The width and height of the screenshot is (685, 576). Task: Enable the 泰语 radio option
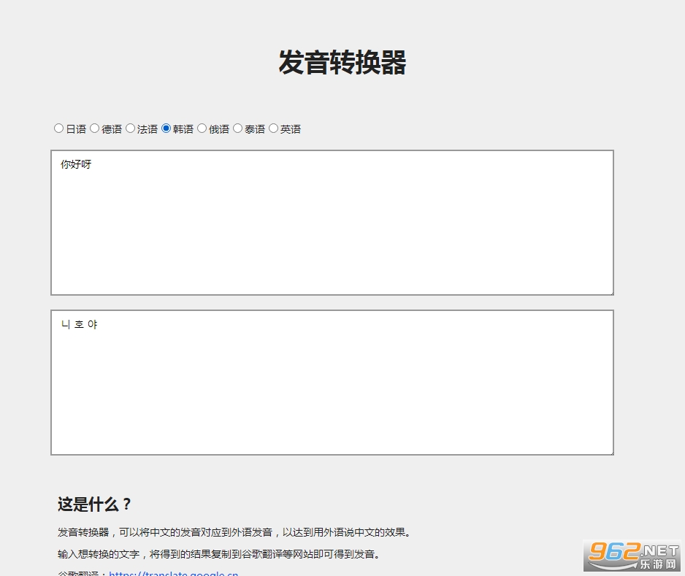[x=238, y=128]
